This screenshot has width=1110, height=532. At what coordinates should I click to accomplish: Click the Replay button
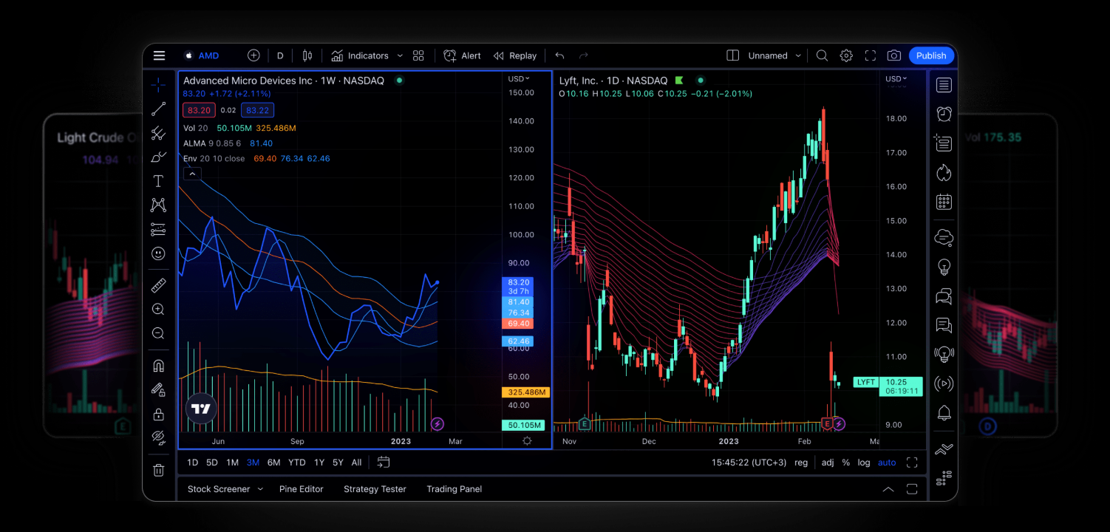(515, 55)
